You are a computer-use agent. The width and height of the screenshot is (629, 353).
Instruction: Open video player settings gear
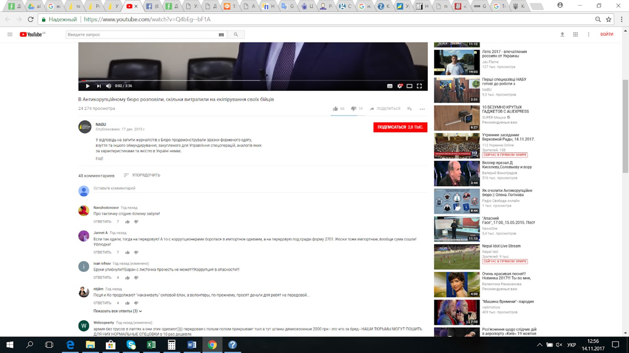coord(400,86)
